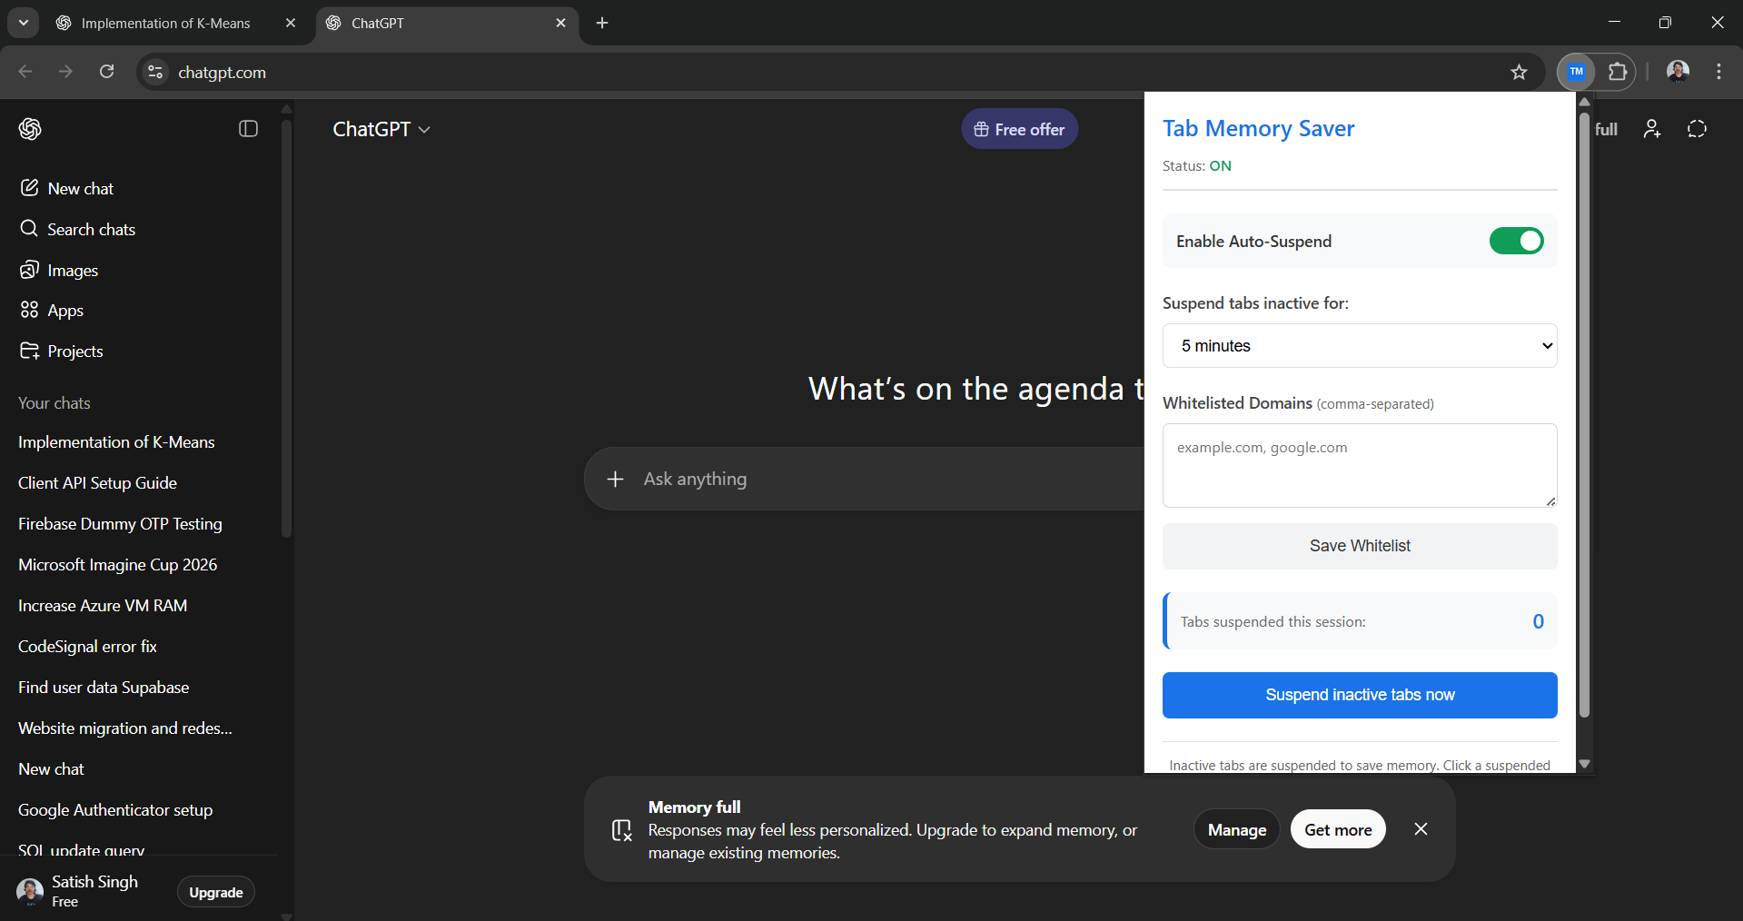The height and width of the screenshot is (921, 1743).
Task: Bookmark this page with the star icon
Action: pyautogui.click(x=1519, y=72)
